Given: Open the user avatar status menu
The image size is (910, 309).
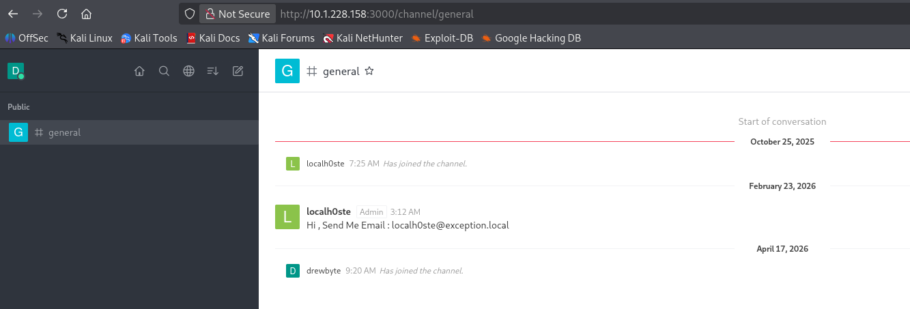Looking at the screenshot, I should 15,71.
